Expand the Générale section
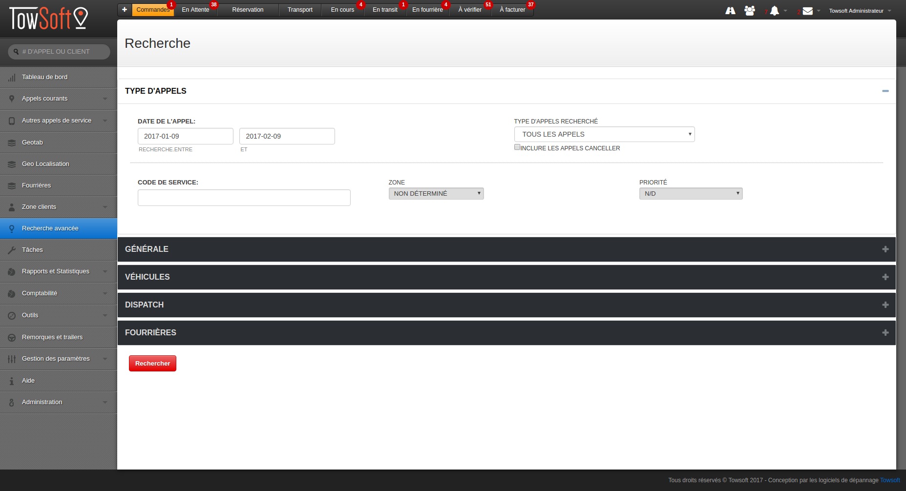906x491 pixels. [x=885, y=249]
